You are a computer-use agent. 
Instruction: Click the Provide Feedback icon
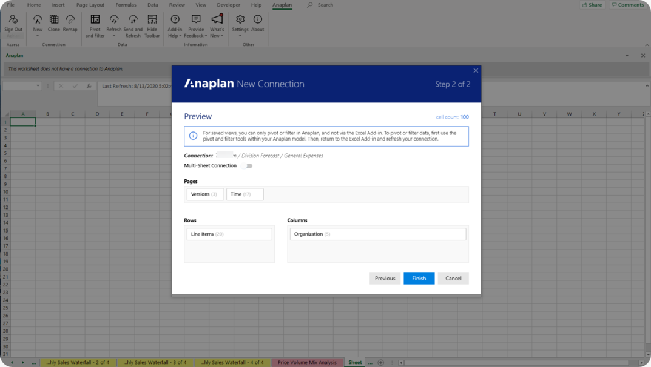196,19
